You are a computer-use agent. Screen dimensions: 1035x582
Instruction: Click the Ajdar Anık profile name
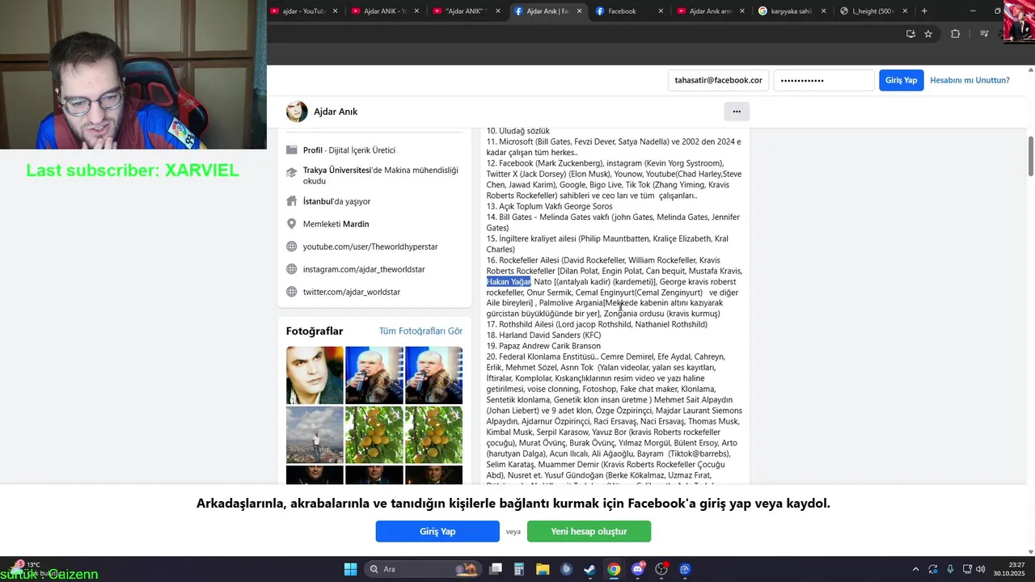click(336, 112)
